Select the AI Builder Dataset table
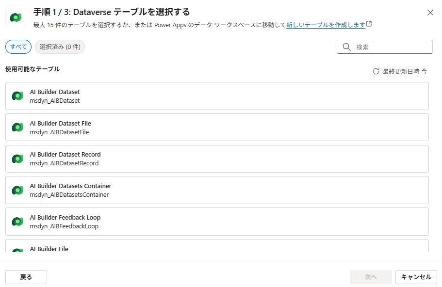Viewport: 442px width, 287px height. point(217,96)
